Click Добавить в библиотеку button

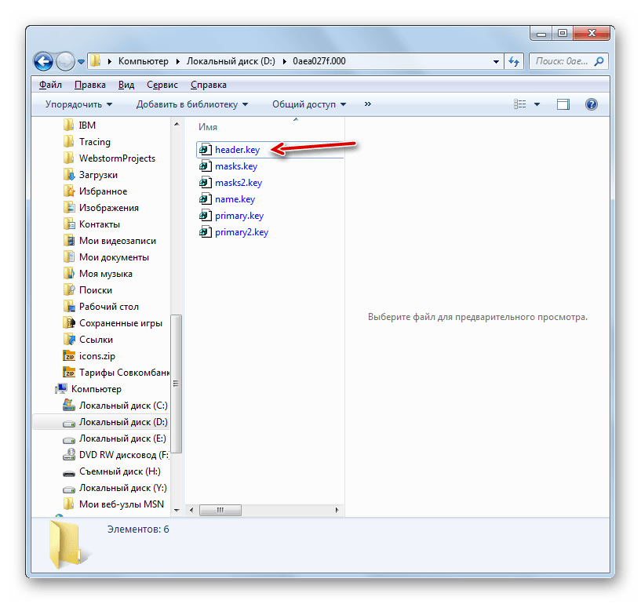[x=191, y=104]
